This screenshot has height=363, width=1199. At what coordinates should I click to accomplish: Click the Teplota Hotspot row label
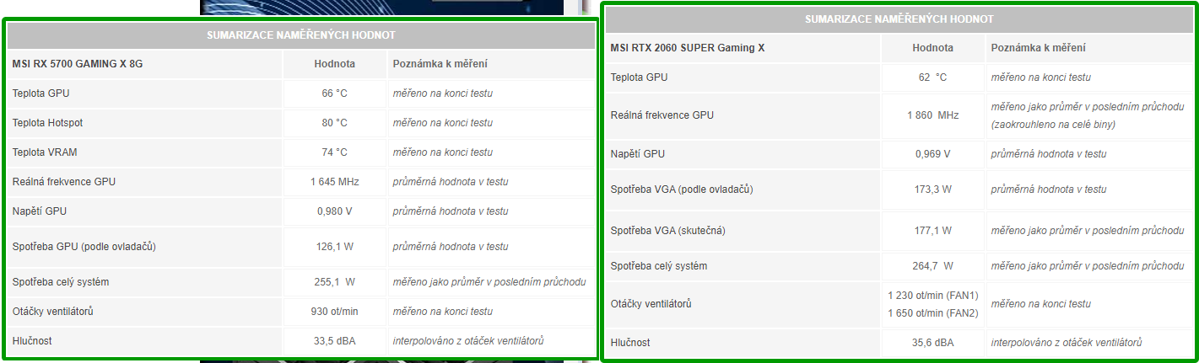point(47,123)
